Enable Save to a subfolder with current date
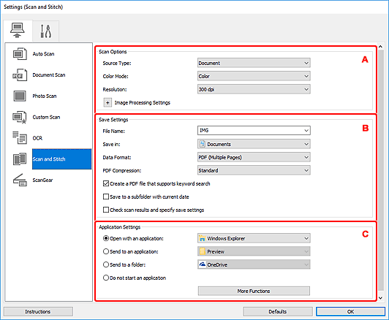This screenshot has width=389, height=320. 106,197
